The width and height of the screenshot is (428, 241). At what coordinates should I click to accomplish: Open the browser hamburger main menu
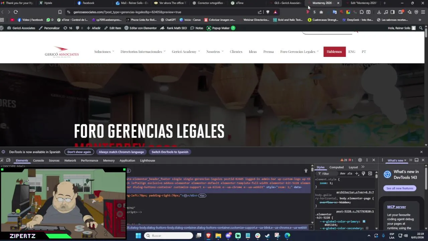pyautogui.click(x=423, y=12)
